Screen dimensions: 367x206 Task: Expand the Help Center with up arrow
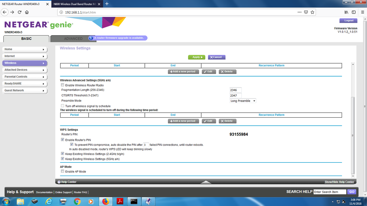click(x=206, y=182)
